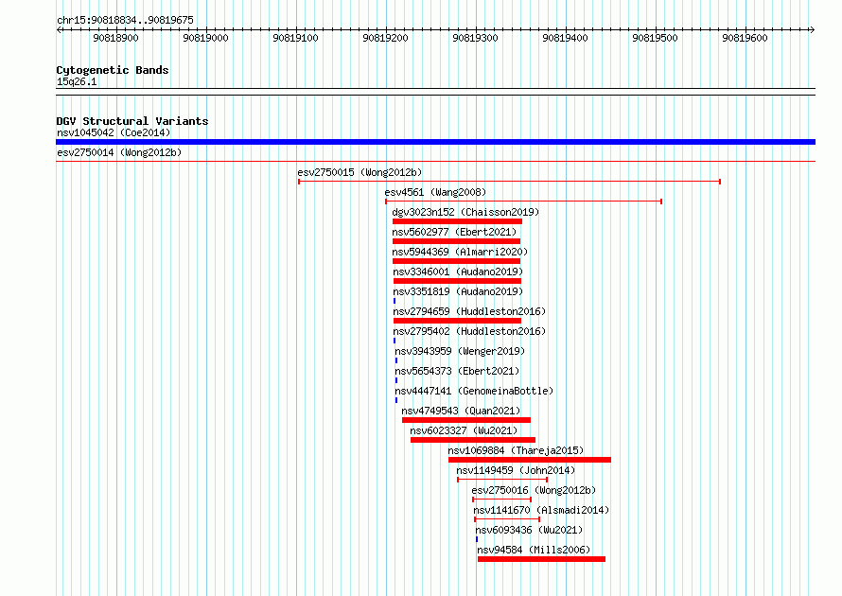The image size is (842, 596).
Task: Click the Cytogenetic Bands track title
Action: point(113,70)
